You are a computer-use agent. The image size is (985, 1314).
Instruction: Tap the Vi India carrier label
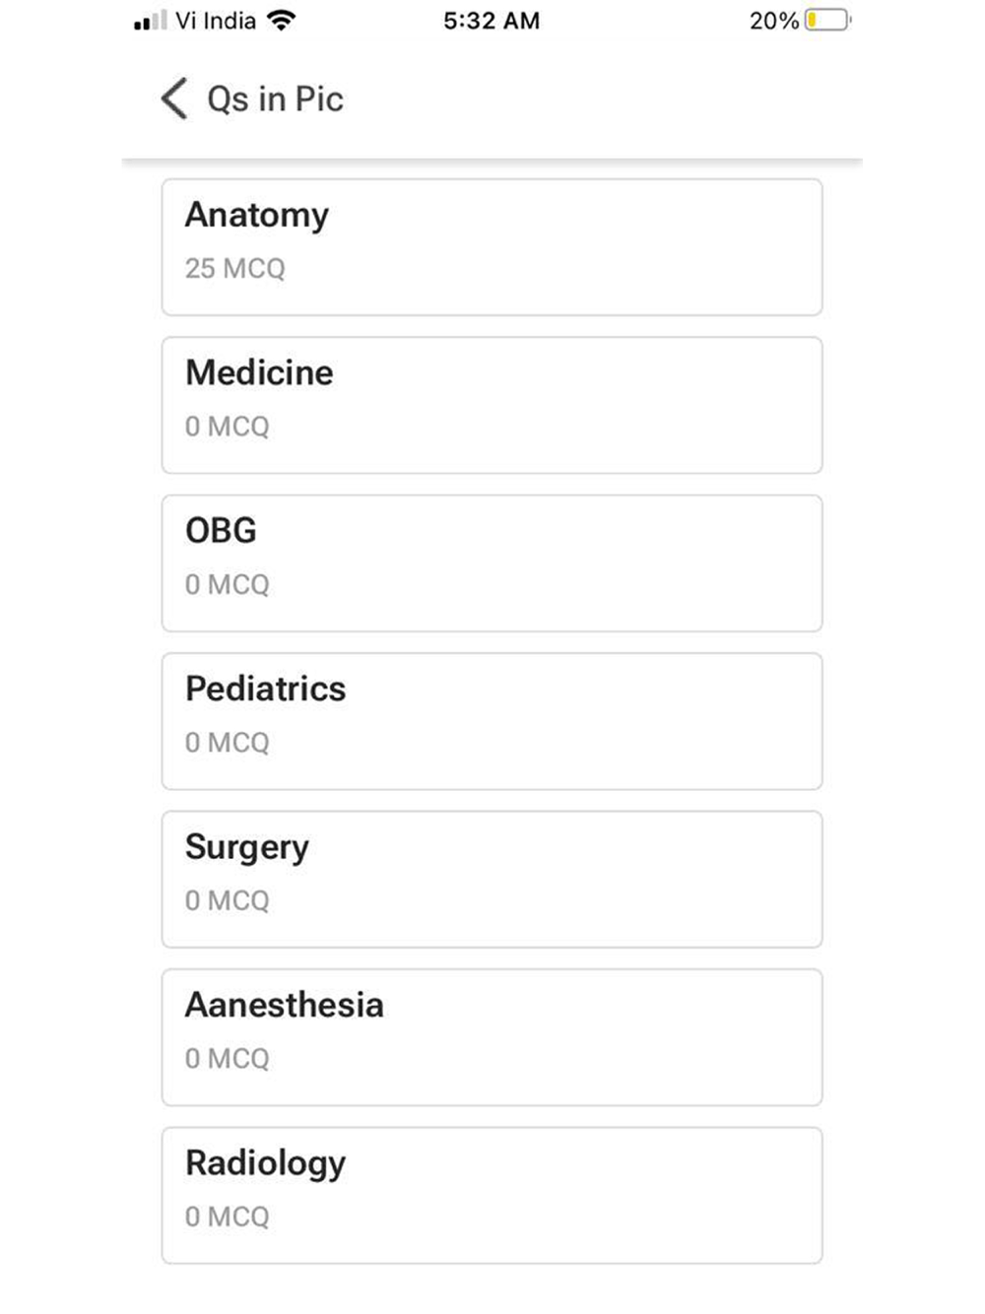point(216,21)
